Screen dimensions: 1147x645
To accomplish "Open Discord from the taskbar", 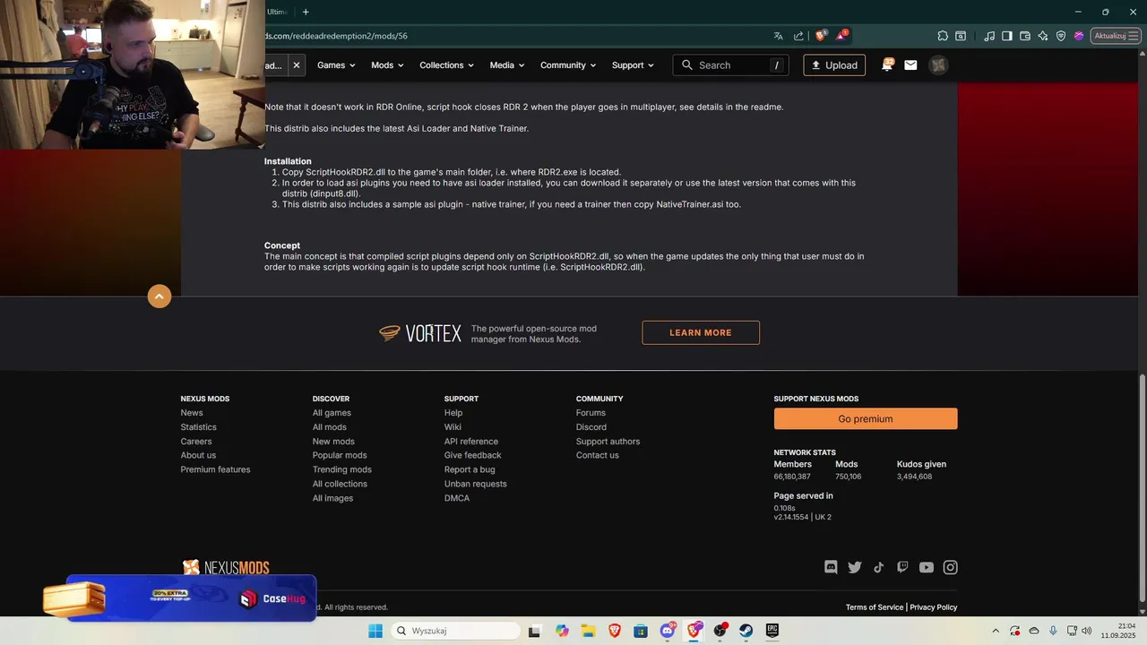I will pyautogui.click(x=668, y=631).
